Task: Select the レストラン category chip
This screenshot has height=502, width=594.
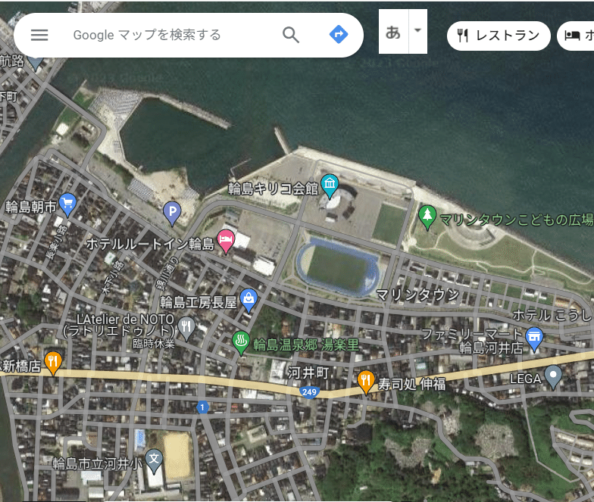Action: coord(499,36)
